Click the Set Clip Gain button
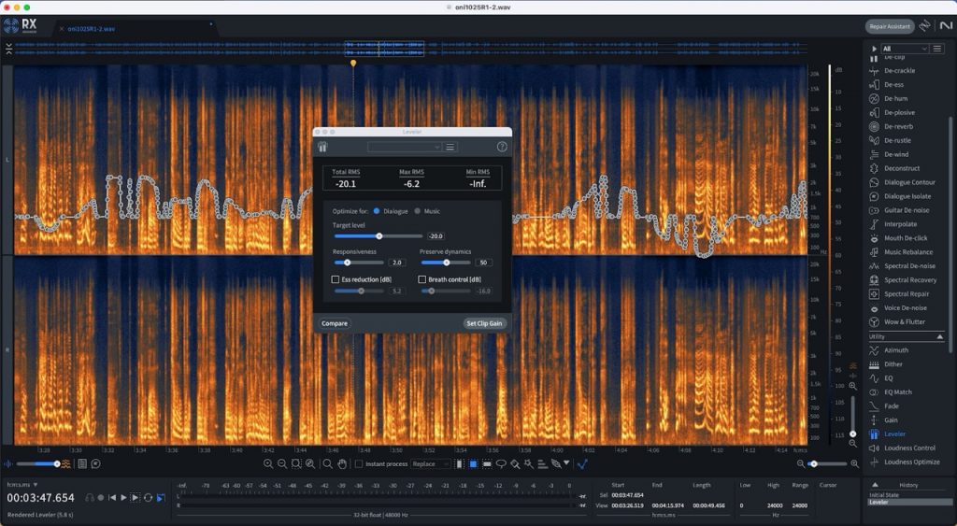 pos(484,323)
